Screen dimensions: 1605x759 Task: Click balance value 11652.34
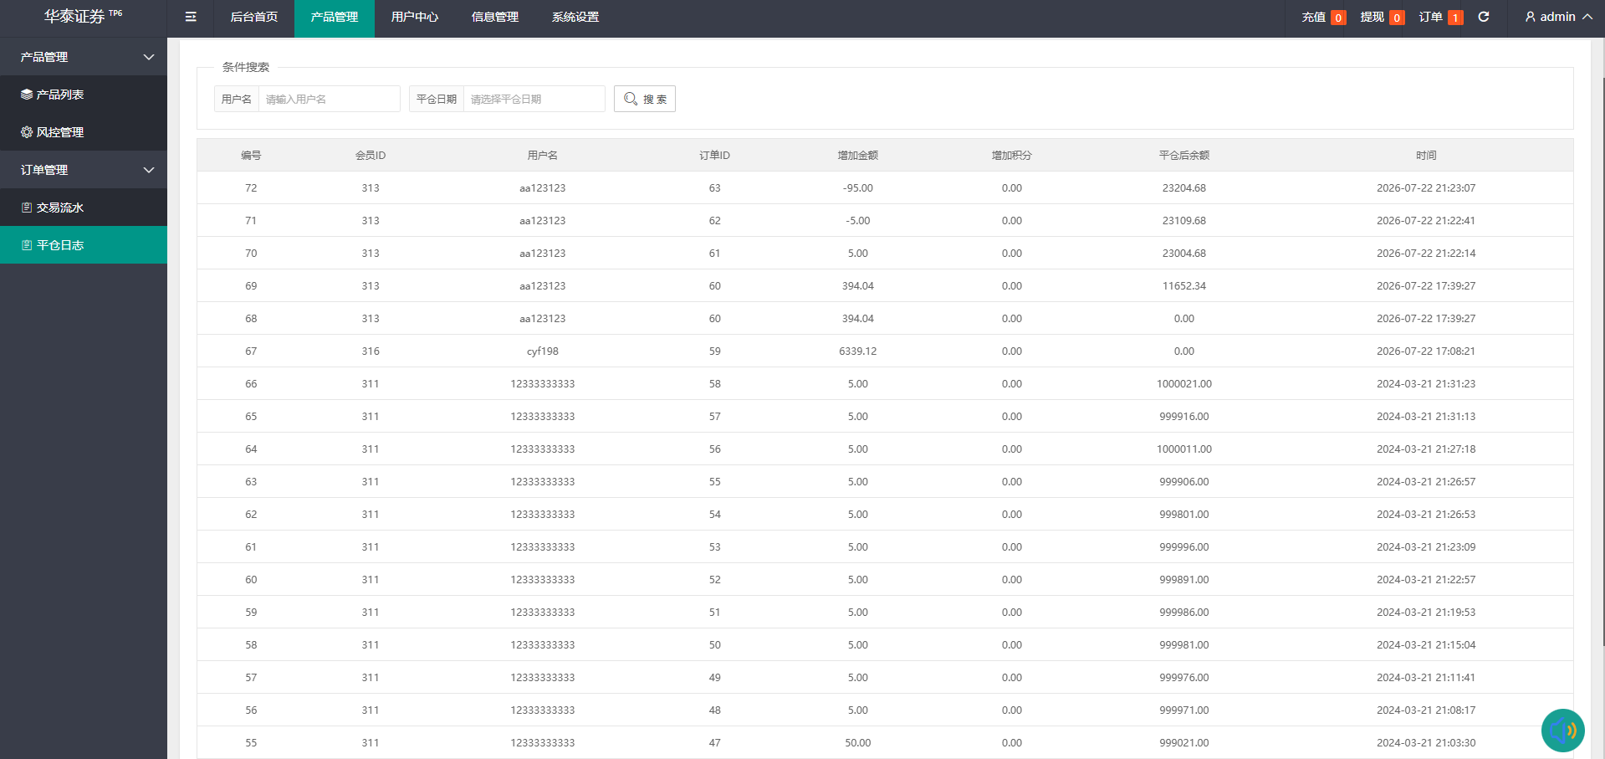click(x=1184, y=286)
